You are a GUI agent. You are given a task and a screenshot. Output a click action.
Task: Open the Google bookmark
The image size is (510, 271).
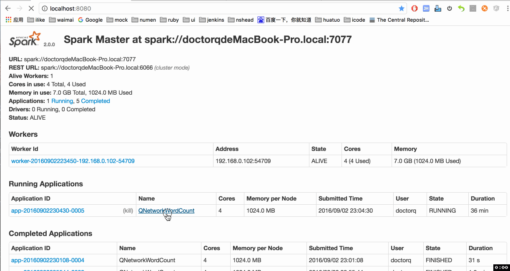click(x=90, y=20)
